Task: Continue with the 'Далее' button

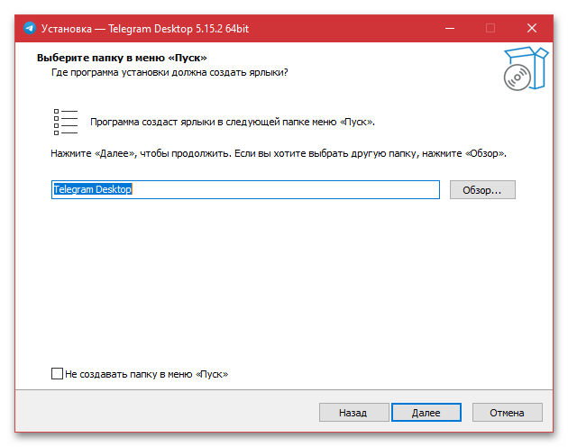Action: point(426,413)
